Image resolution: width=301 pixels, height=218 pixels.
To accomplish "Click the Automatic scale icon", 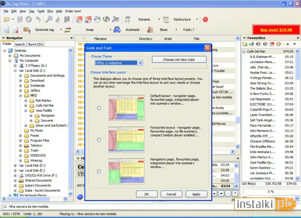I will (117, 30).
